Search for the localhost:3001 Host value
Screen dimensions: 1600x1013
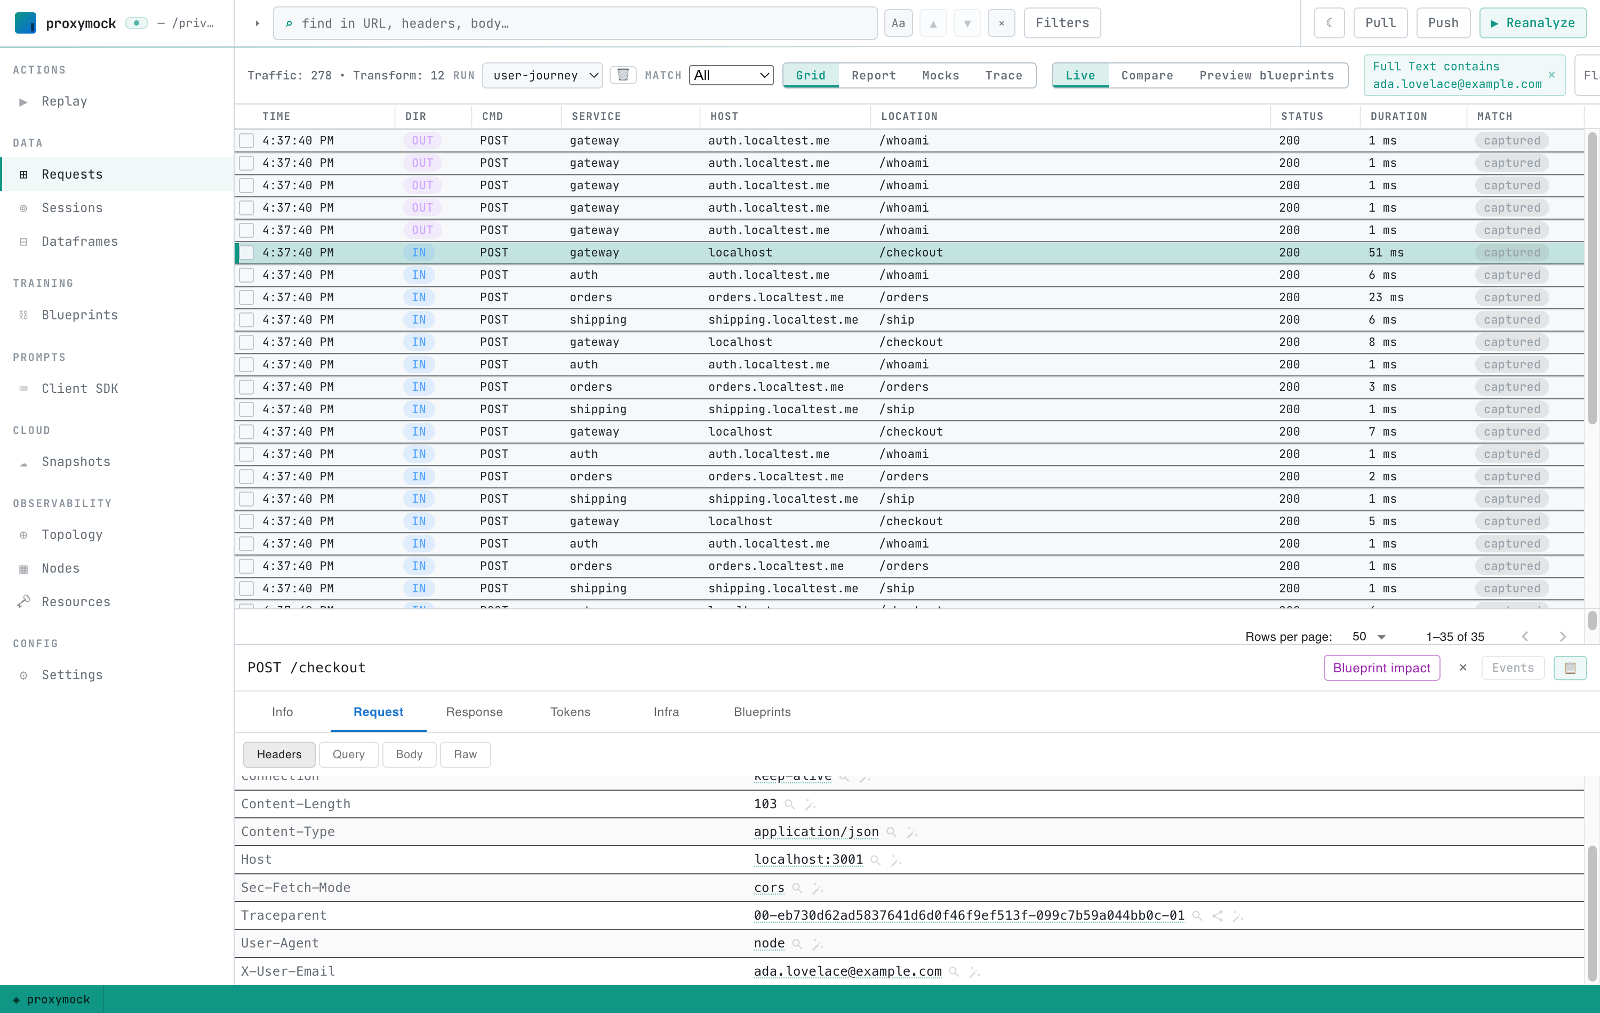tap(876, 859)
